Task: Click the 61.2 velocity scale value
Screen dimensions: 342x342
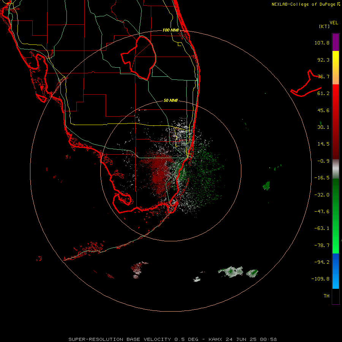Action: tap(323, 93)
